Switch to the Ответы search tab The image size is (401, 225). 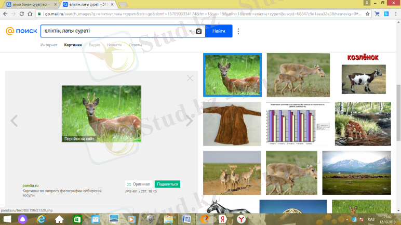coord(135,45)
